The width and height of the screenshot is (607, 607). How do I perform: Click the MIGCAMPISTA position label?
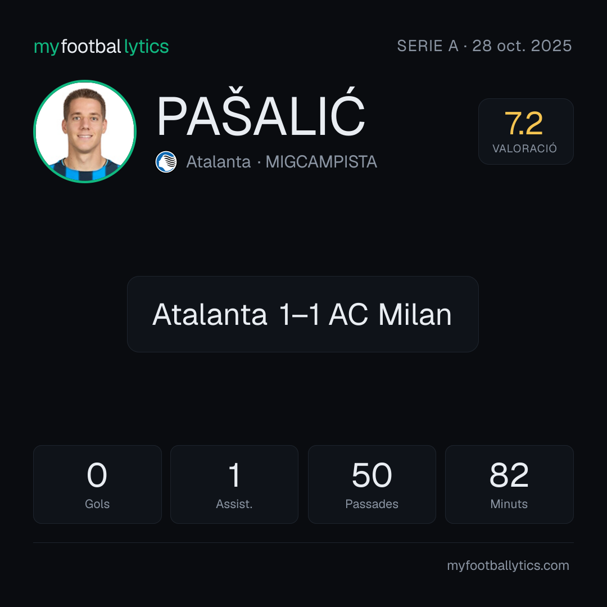(321, 162)
